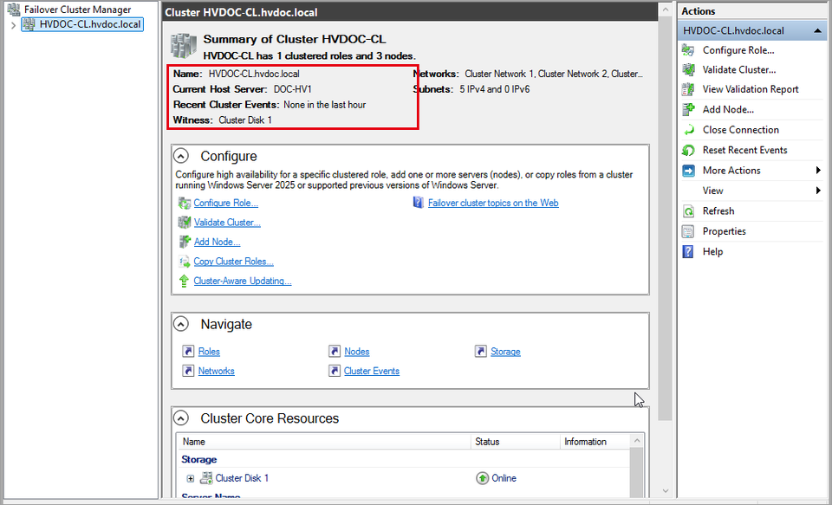This screenshot has width=832, height=505.
Task: Open the View submenu in Actions
Action: (752, 191)
